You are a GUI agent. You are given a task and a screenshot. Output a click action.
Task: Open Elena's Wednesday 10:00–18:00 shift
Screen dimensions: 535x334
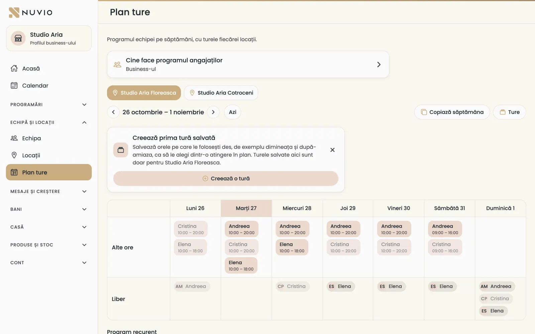(x=292, y=247)
